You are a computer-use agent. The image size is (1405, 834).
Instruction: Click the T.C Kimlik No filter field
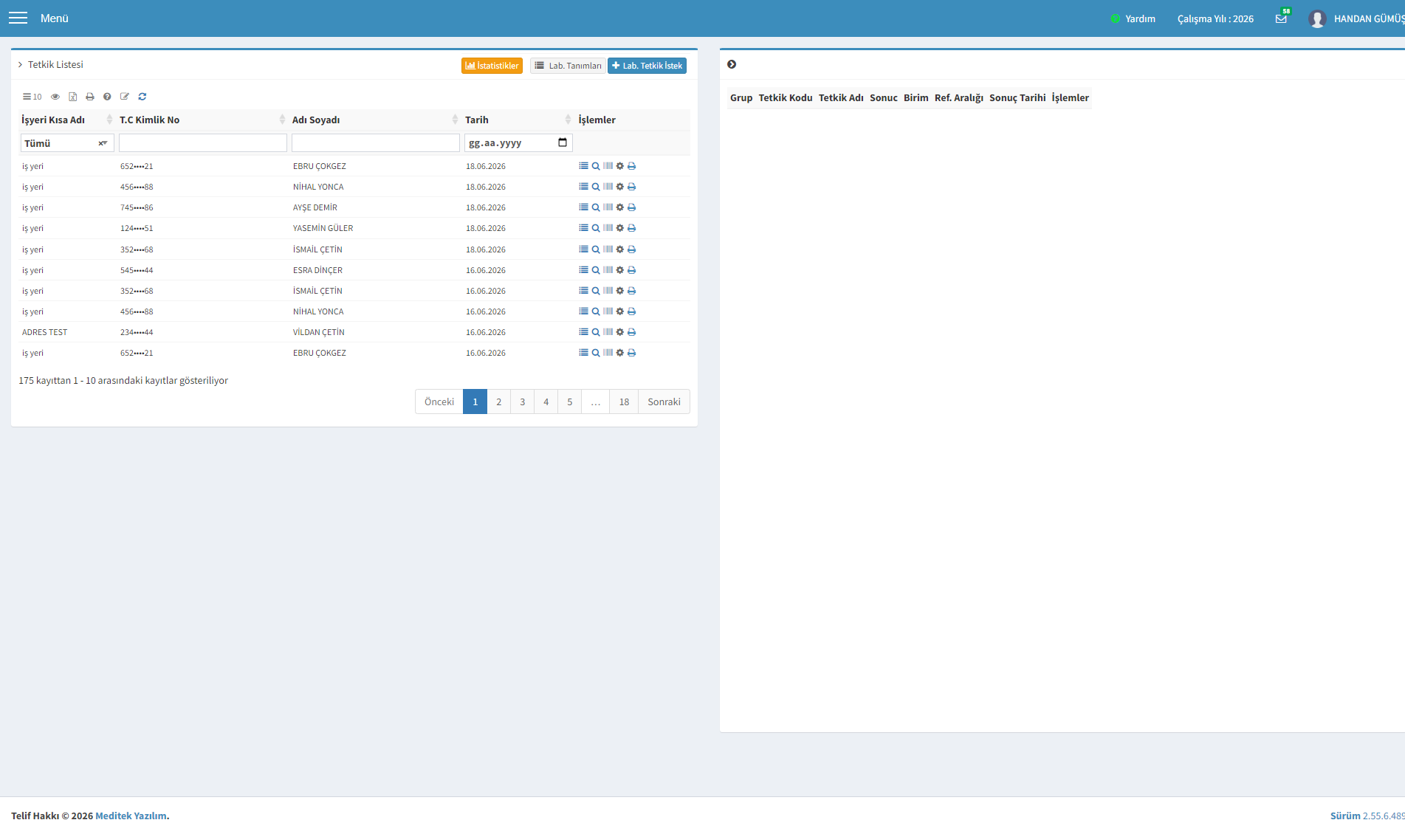[x=203, y=143]
